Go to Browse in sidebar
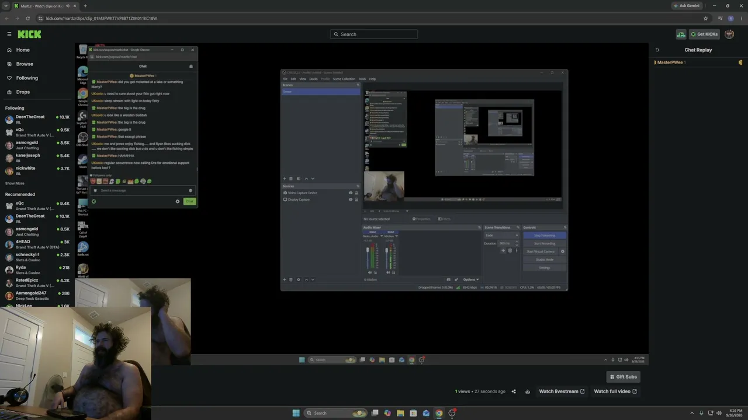This screenshot has height=420, width=748. tap(25, 64)
